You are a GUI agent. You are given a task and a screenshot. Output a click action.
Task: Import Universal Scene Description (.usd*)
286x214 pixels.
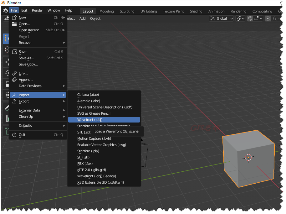click(x=104, y=107)
